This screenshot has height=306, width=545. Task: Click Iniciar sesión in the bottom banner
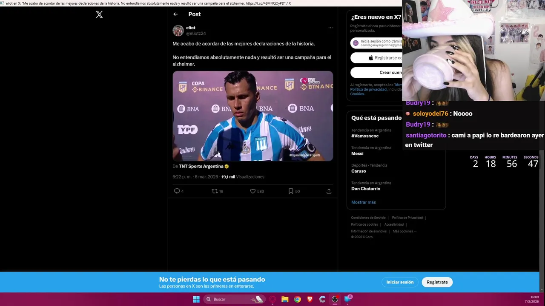pyautogui.click(x=400, y=282)
